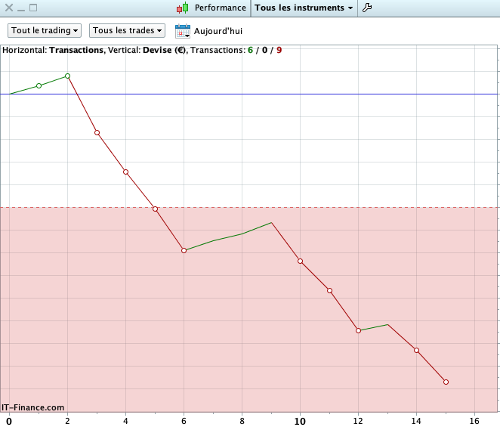Click x-axis label 8
This screenshot has height=427, width=500.
(x=242, y=421)
